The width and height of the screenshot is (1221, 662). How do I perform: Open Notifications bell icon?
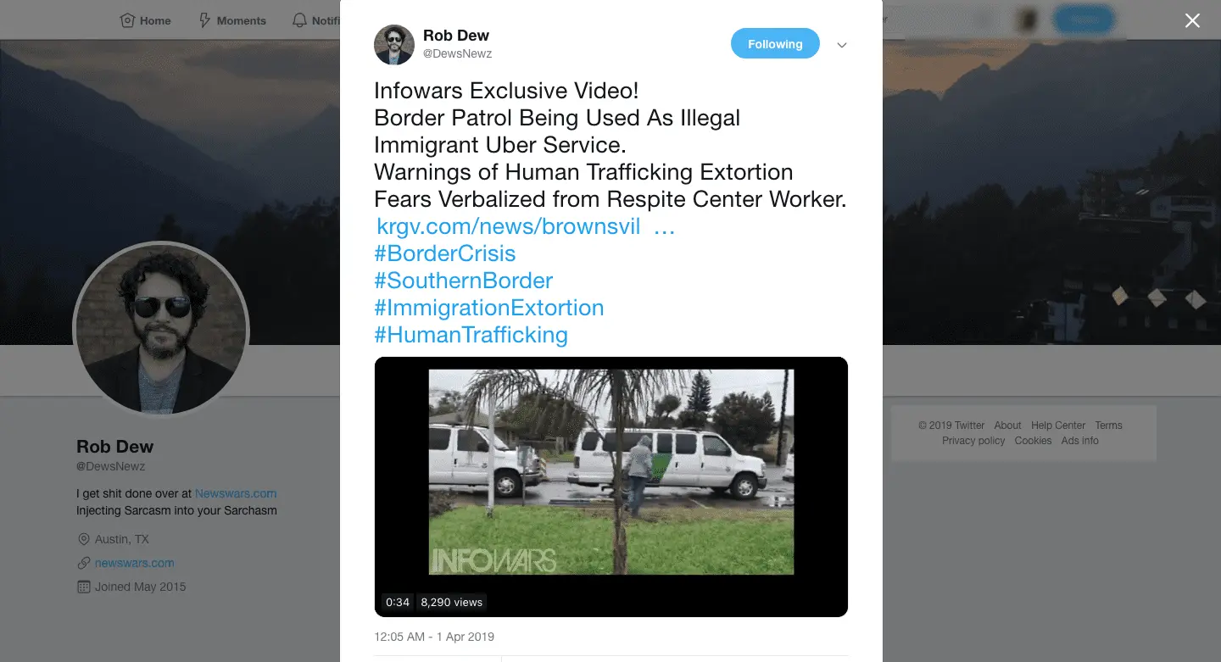(299, 20)
